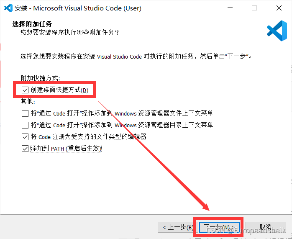Click the 您想要安装程序执行哪些附加任务 subtitle

[69, 32]
